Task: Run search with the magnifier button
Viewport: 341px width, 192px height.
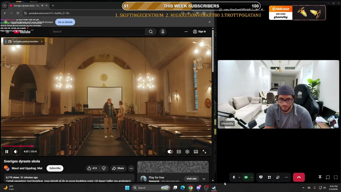Action: pos(151,31)
